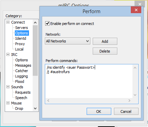Viewport: 148px width, 127px height.
Task: Confirm Perform dialog with OK
Action: pos(99,112)
